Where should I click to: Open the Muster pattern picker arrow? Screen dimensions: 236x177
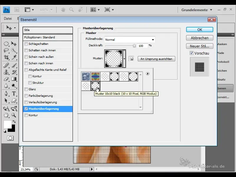coord(124,59)
